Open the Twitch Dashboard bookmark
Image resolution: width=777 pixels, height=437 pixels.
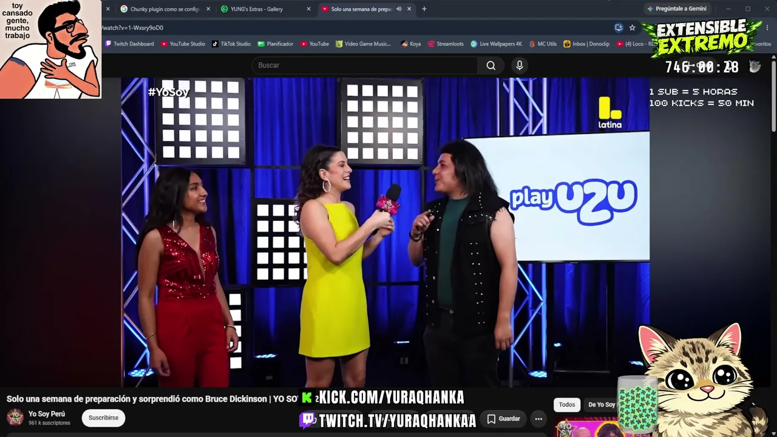tap(129, 44)
